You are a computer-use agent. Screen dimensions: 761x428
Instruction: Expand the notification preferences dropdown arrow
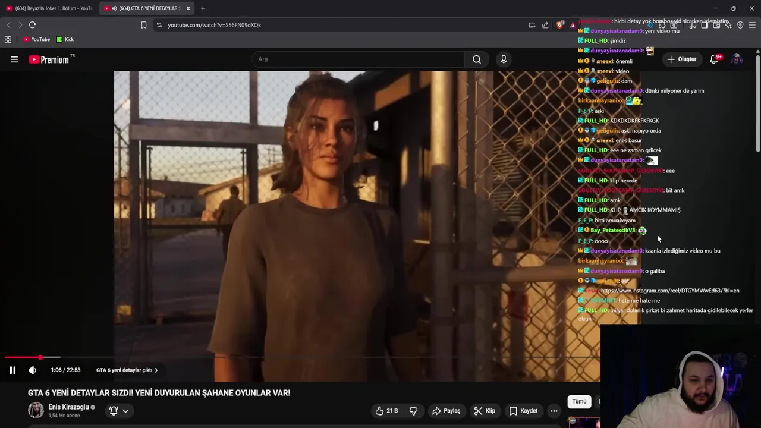coord(125,411)
